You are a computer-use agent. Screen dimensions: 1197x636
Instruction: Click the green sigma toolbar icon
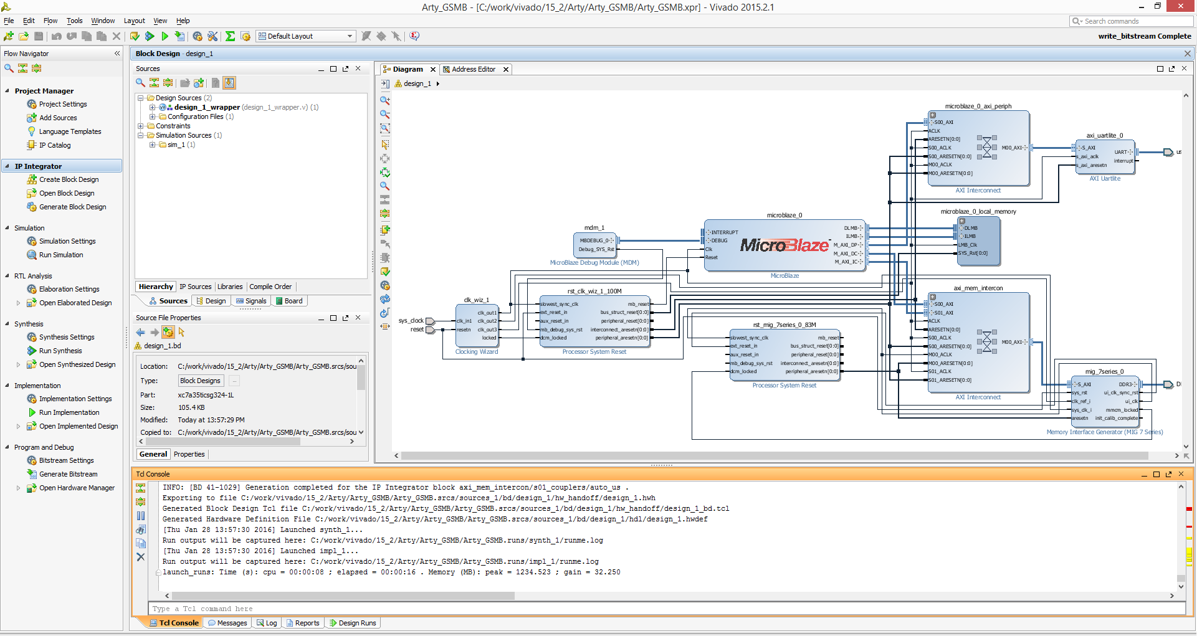[x=230, y=36]
